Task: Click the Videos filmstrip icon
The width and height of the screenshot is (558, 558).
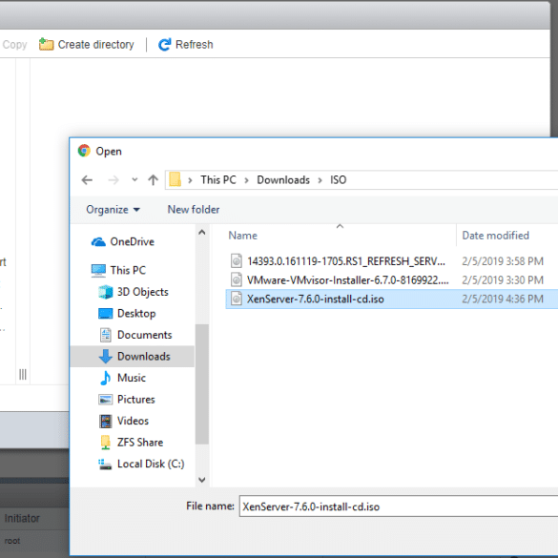Action: coord(105,421)
